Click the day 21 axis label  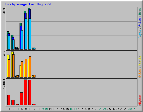pos(92,109)
